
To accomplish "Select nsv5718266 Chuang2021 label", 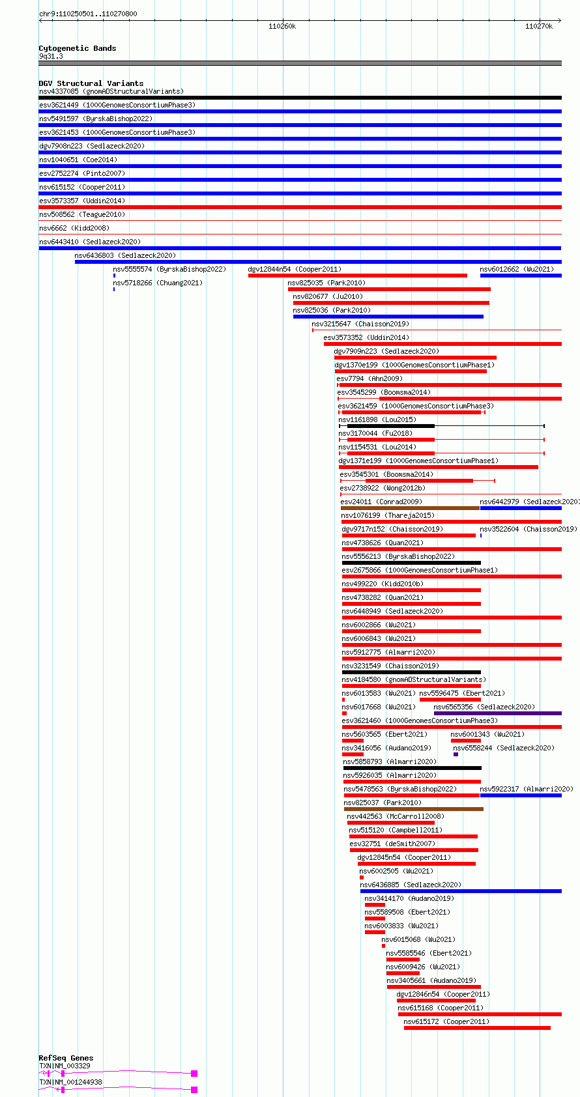I will pyautogui.click(x=158, y=283).
